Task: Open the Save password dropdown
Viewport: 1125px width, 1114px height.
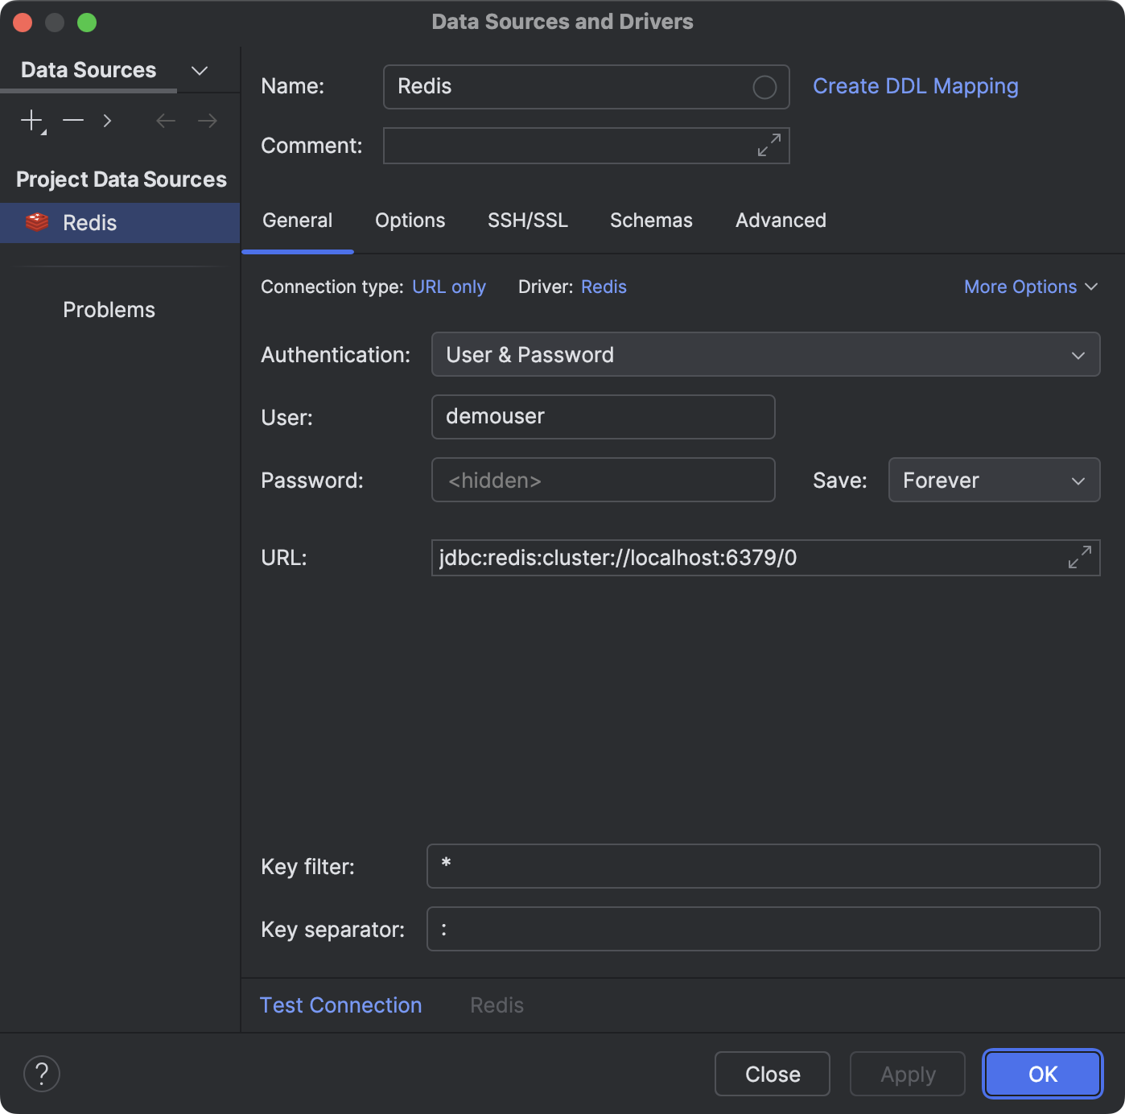Action: [x=994, y=481]
